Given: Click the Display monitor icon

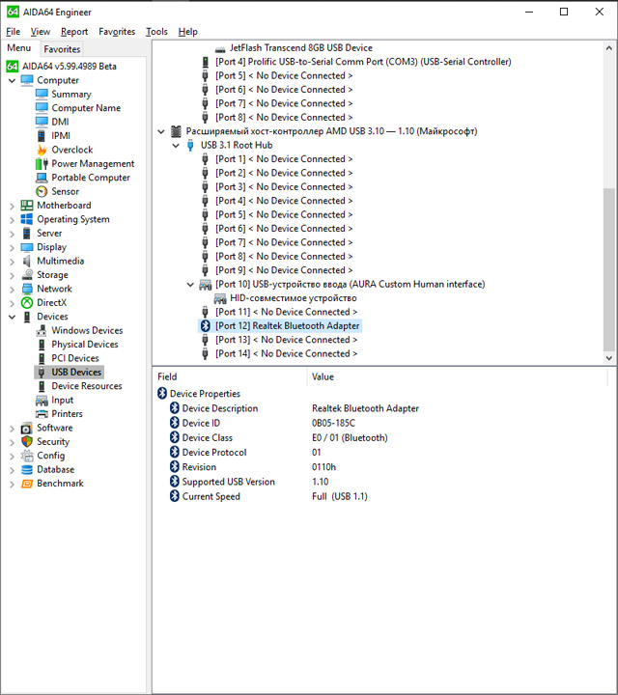Looking at the screenshot, I should click(x=27, y=247).
